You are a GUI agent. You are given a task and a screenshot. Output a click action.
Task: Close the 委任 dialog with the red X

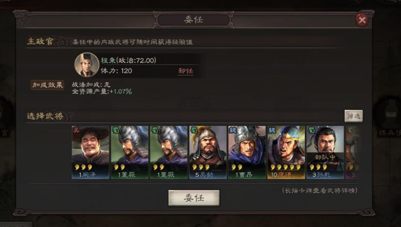362,20
